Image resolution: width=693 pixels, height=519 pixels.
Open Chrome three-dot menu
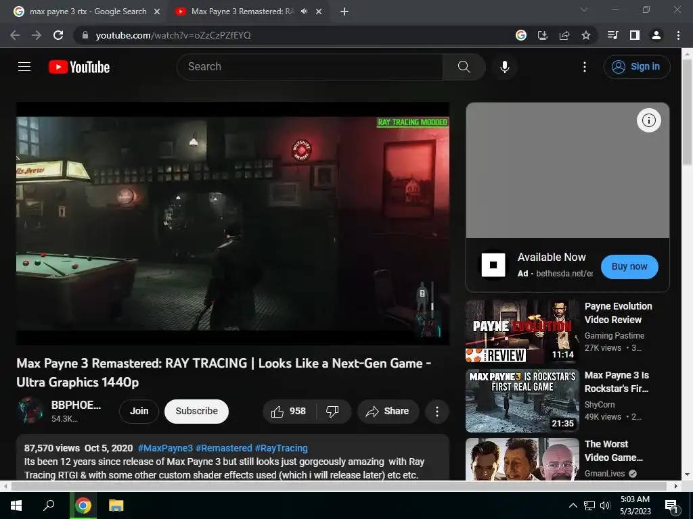coord(678,35)
